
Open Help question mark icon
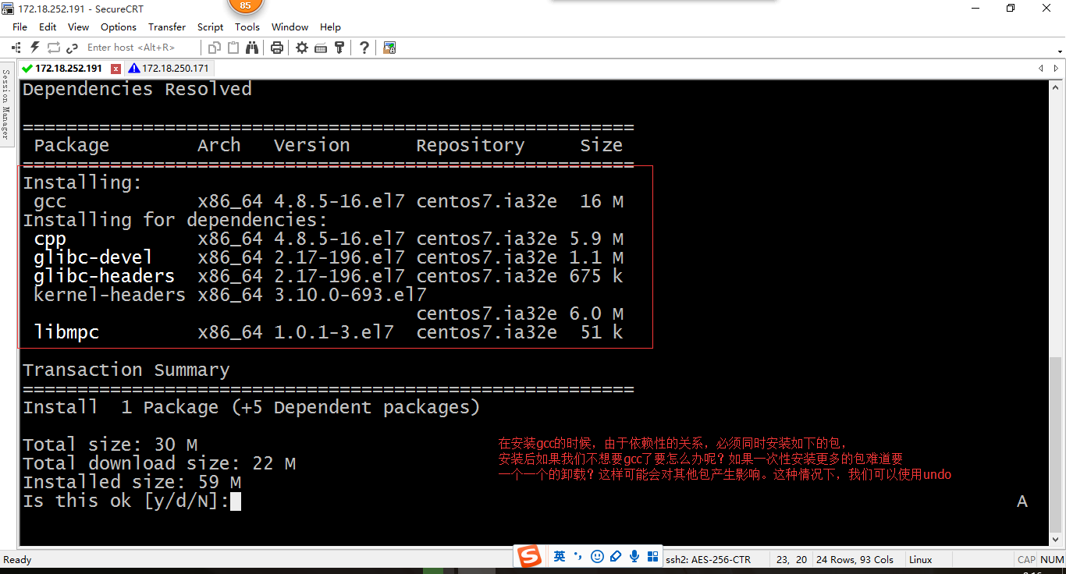364,48
